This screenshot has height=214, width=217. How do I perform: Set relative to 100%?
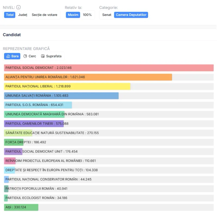pyautogui.click(x=87, y=15)
